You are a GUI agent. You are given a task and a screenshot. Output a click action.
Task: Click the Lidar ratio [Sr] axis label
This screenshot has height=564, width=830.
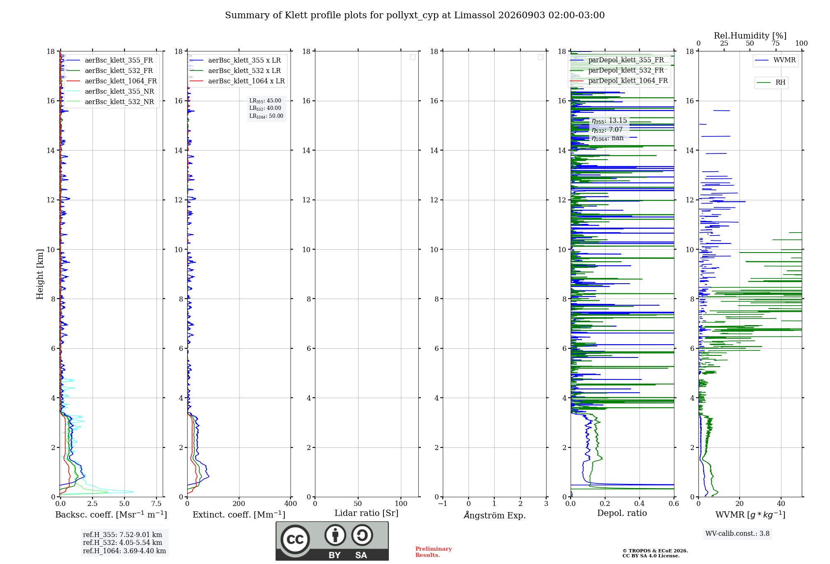(x=366, y=513)
